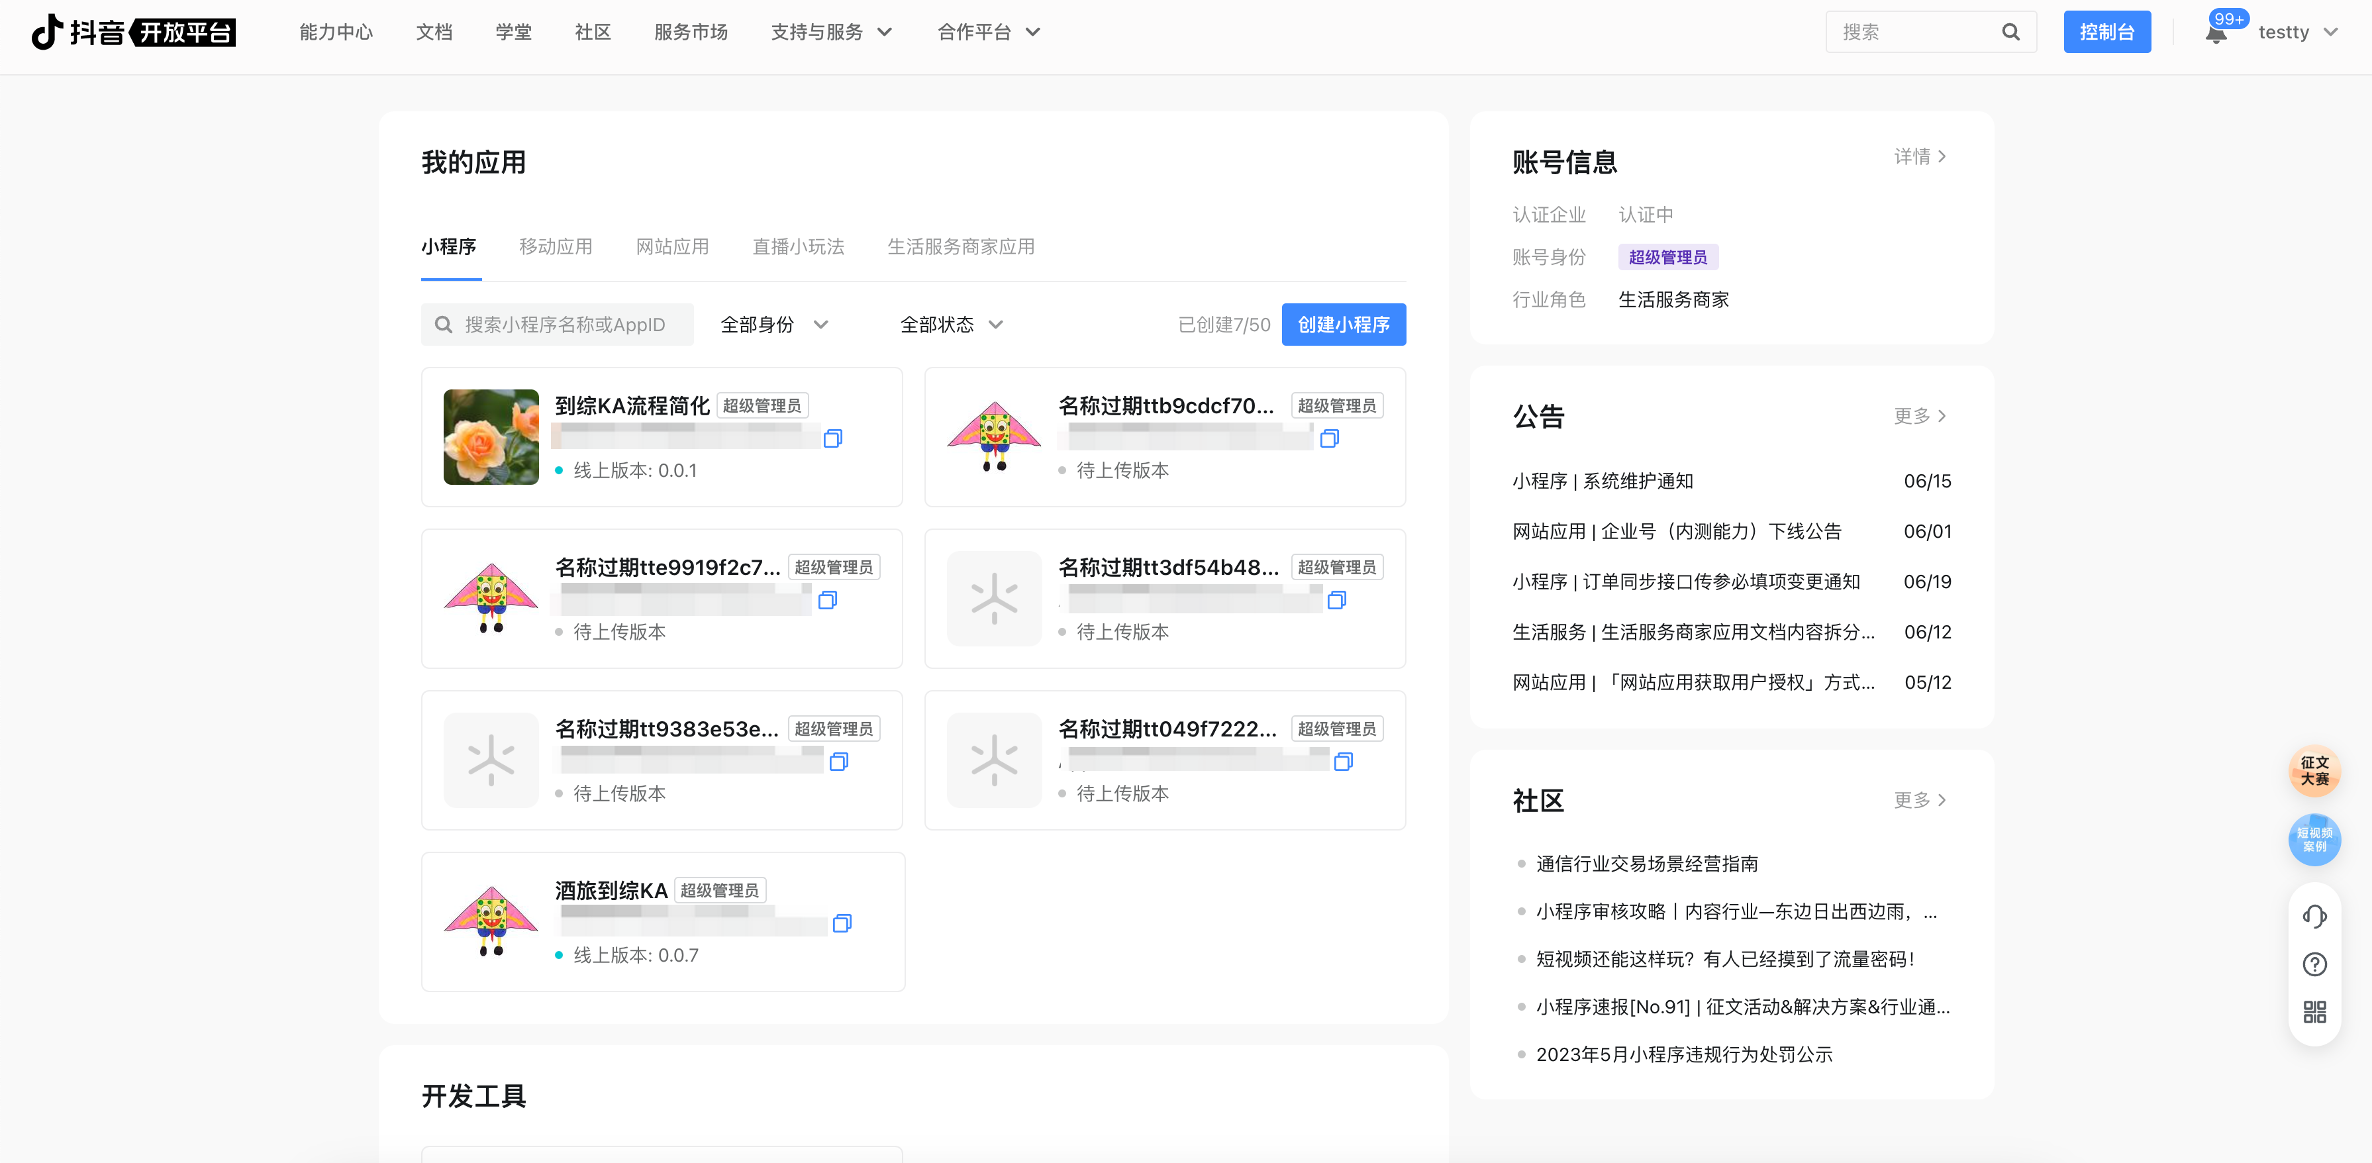This screenshot has width=2372, height=1163.
Task: Open the 全部身份 filter dropdown
Action: click(774, 325)
